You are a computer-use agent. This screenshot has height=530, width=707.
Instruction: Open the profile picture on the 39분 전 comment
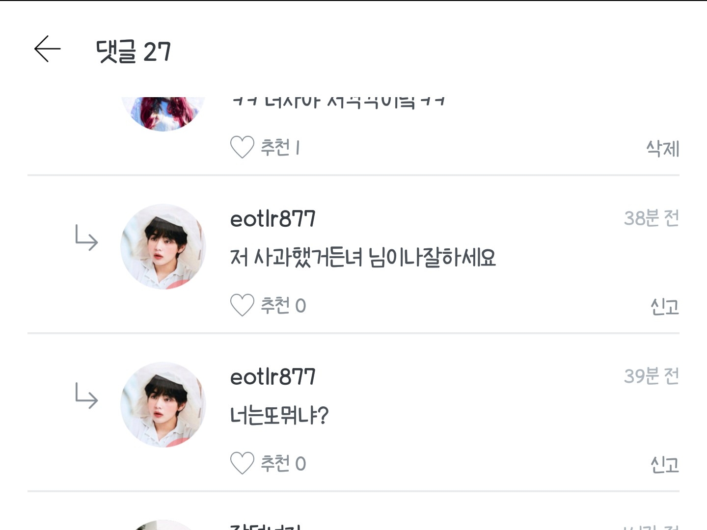point(163,404)
